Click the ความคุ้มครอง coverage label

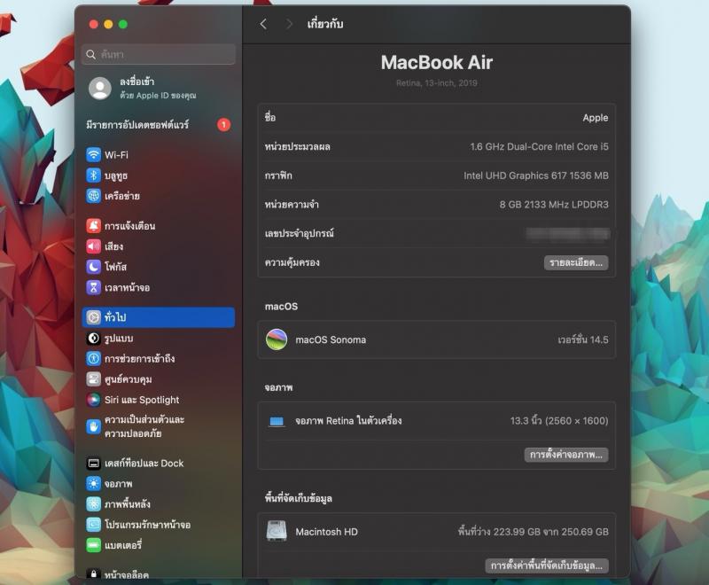(x=292, y=262)
